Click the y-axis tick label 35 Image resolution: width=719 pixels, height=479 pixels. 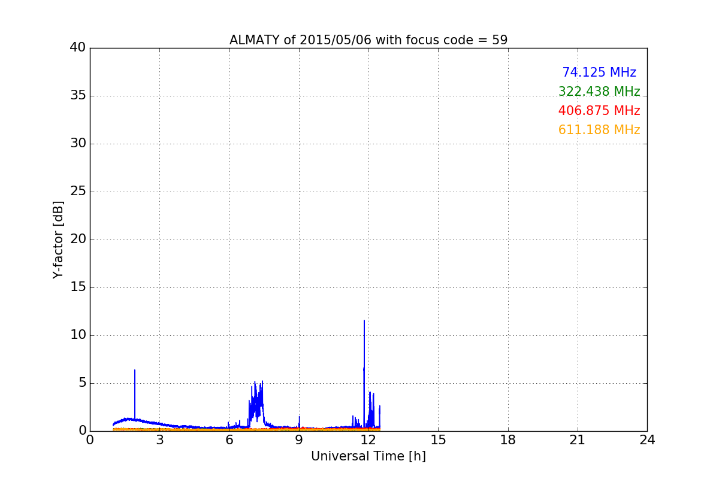(78, 96)
